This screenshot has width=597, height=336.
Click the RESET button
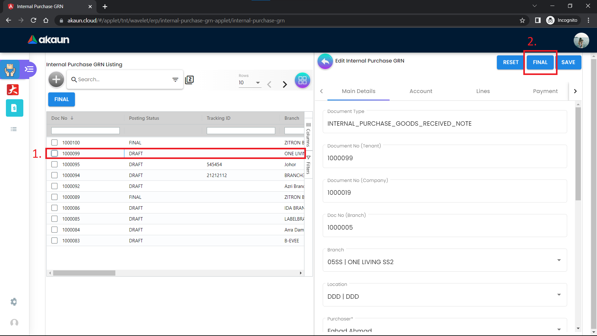coord(511,62)
